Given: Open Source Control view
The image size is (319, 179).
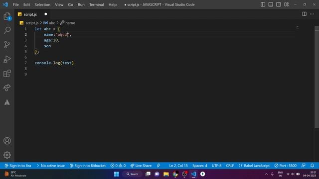Looking at the screenshot, I should pyautogui.click(x=7, y=45).
